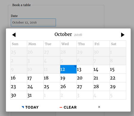
Task: Pick the 16th on the calendar
Action: pyautogui.click(x=19, y=78)
